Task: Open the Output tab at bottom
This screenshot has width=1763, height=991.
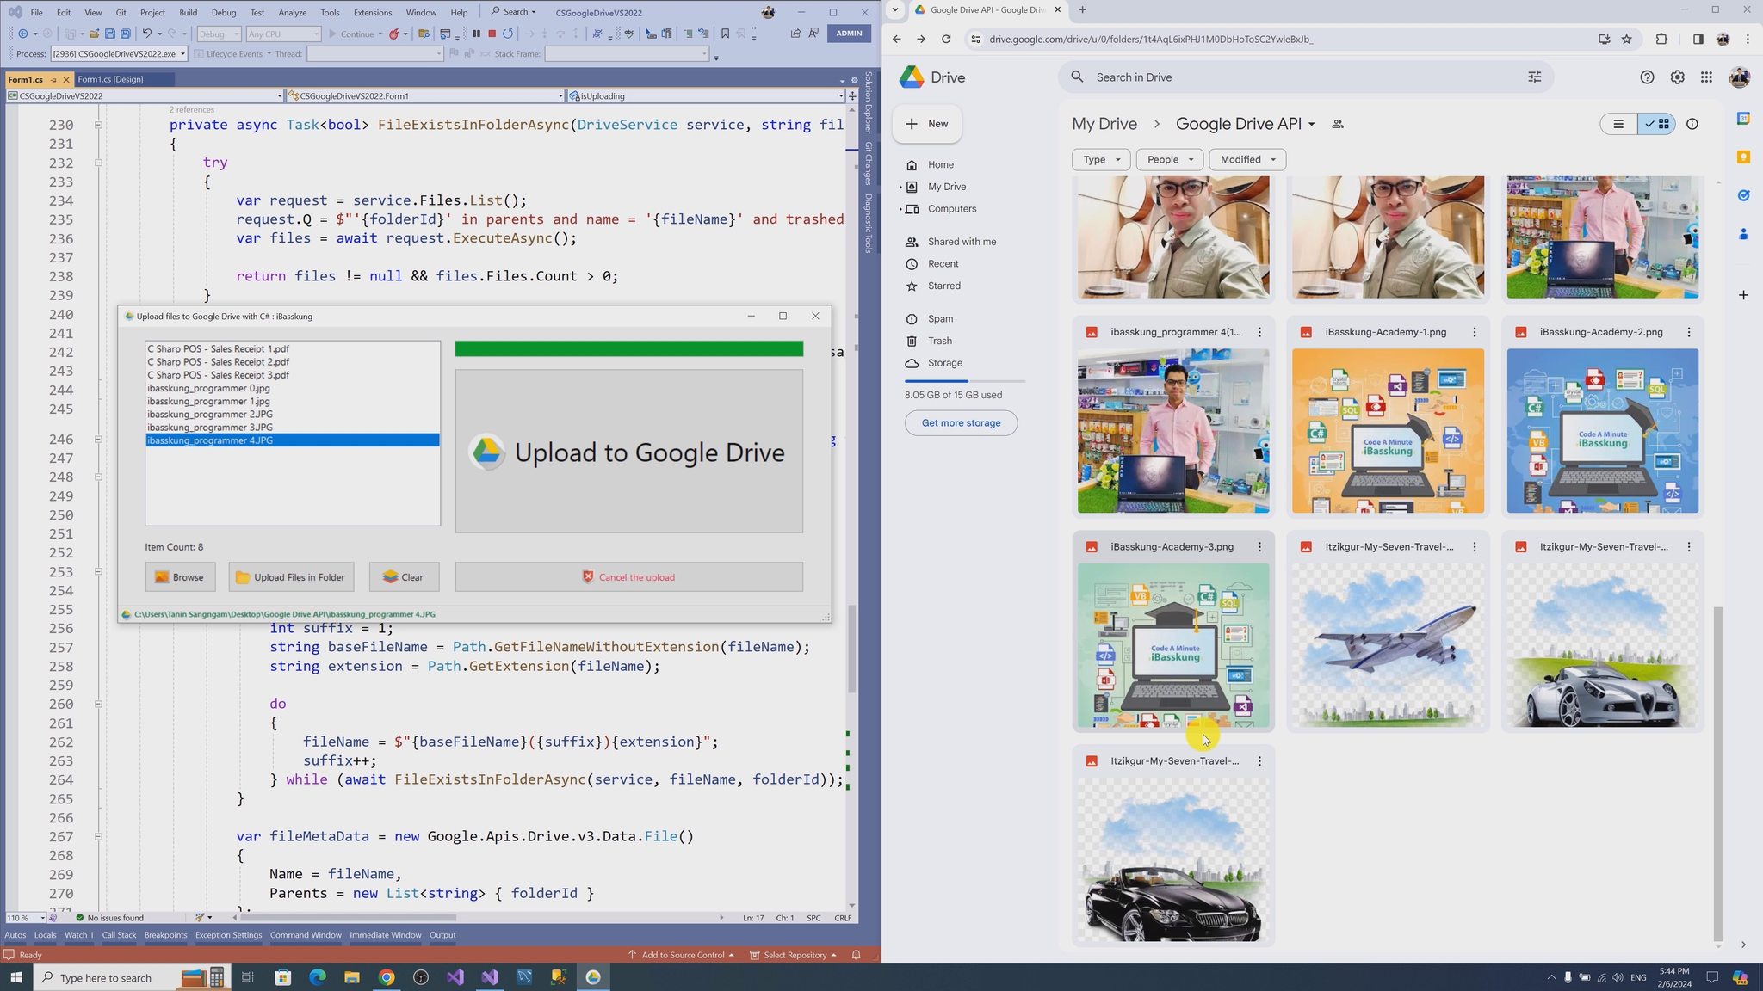Action: coord(442,935)
